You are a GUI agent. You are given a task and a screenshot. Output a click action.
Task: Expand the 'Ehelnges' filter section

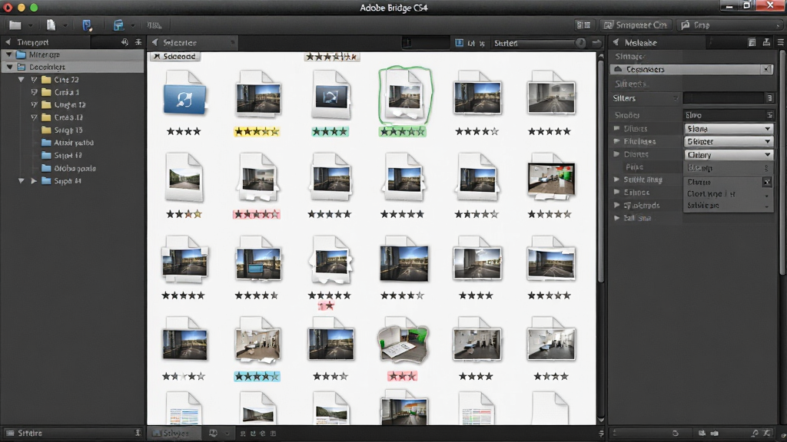617,141
